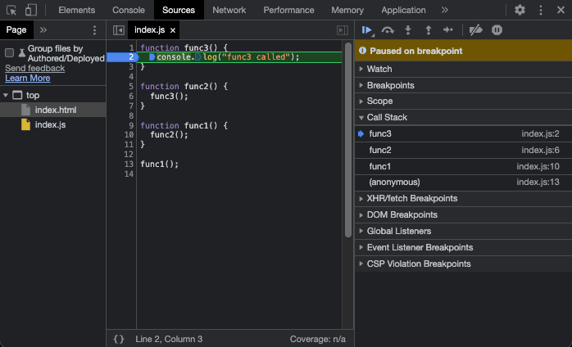Click the Coverage: n/a status

(318, 339)
